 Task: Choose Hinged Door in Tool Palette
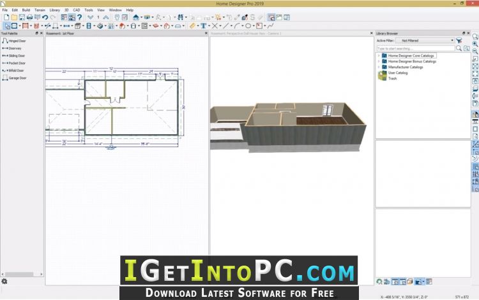14,41
